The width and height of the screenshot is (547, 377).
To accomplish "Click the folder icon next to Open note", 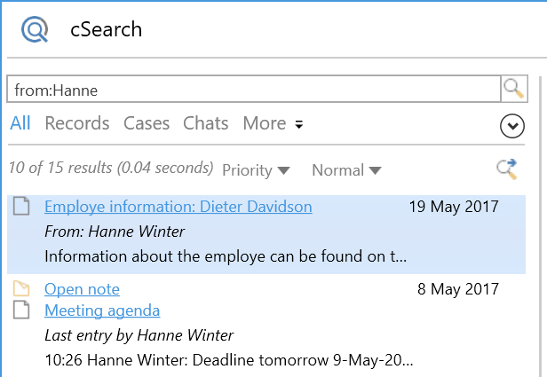I will (x=22, y=289).
